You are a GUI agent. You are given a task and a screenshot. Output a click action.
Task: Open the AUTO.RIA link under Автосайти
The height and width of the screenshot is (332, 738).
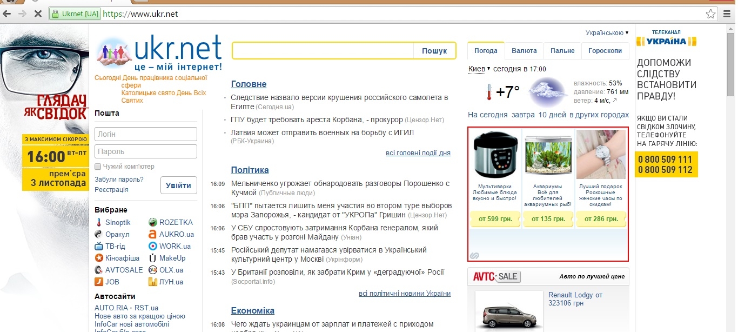pyautogui.click(x=111, y=308)
